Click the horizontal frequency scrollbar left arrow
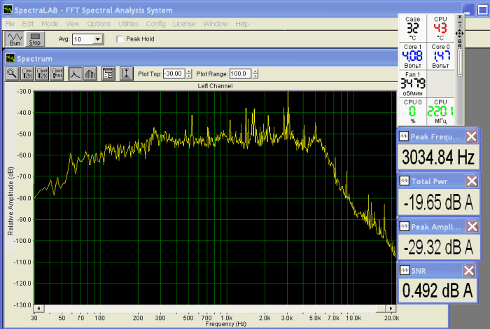The image size is (490, 329). [x=39, y=309]
